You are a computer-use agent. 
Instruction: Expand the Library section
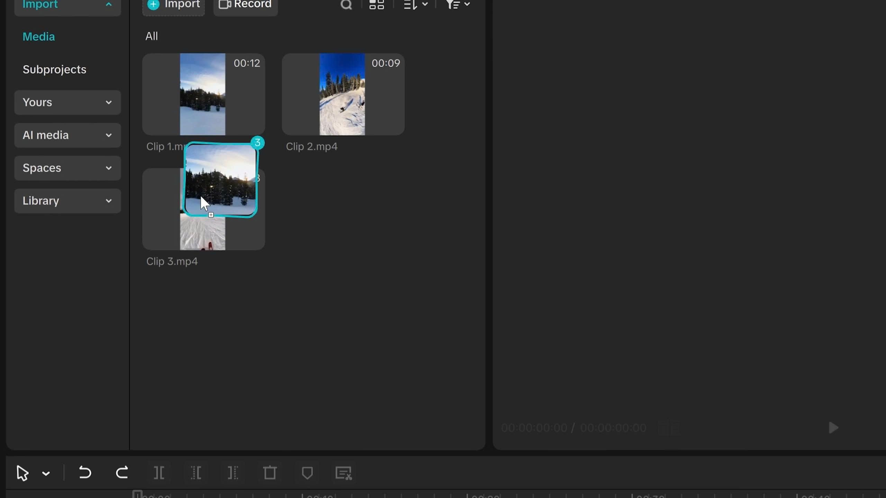(x=67, y=201)
